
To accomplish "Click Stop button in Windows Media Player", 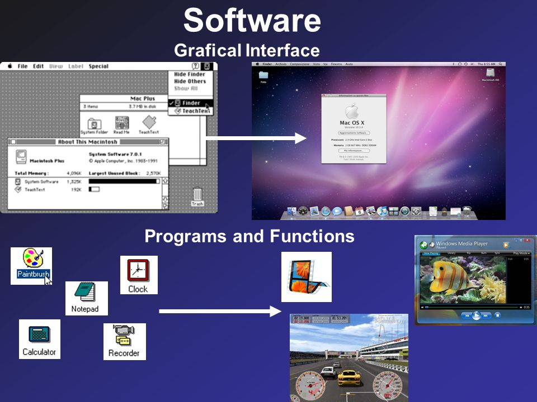I will coord(498,315).
